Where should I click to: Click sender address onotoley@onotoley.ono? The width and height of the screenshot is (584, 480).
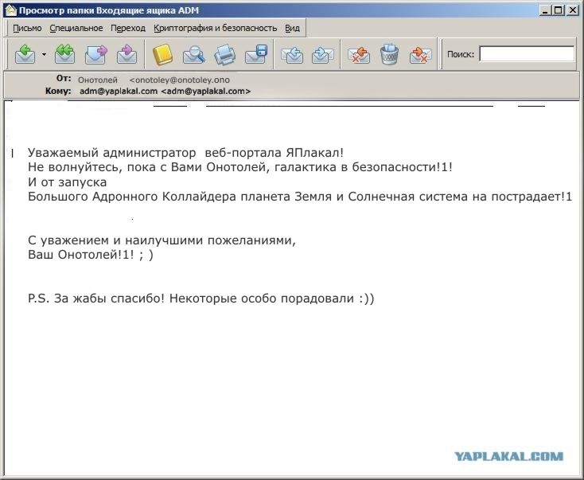pos(180,80)
